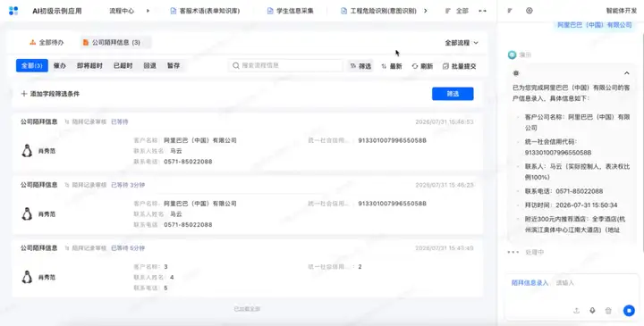644x326 pixels.
Task: Open the 客服术语(表单知识库) page
Action: 205,11
